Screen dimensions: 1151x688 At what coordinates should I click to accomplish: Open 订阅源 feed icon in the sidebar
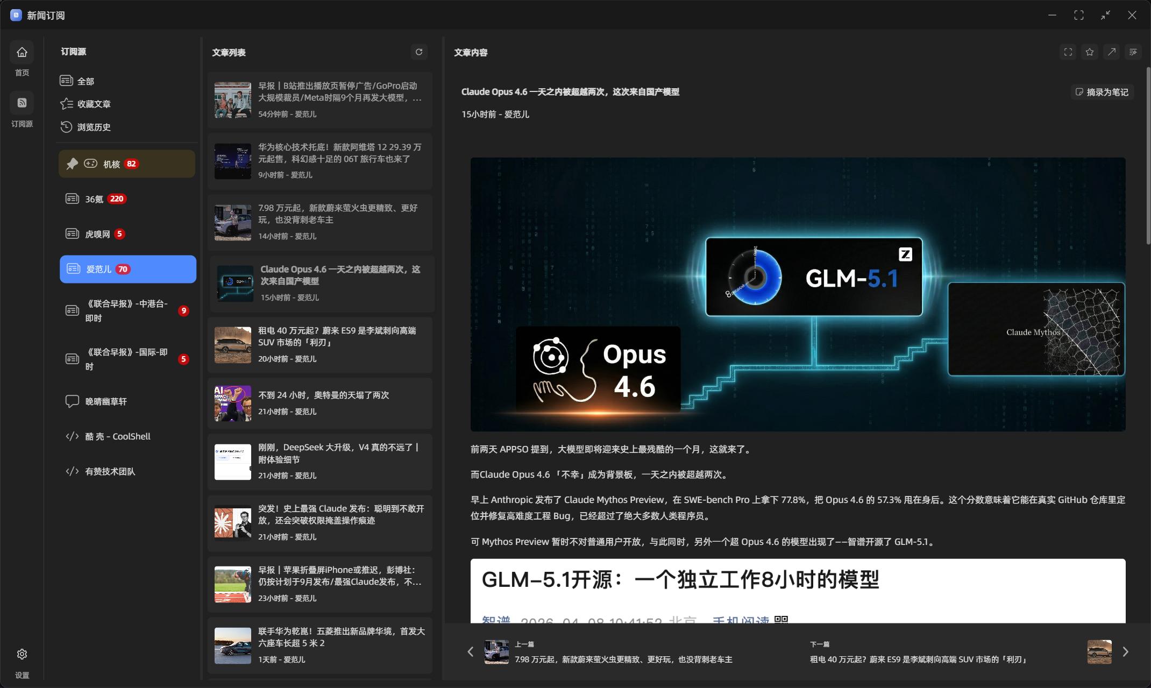22,103
